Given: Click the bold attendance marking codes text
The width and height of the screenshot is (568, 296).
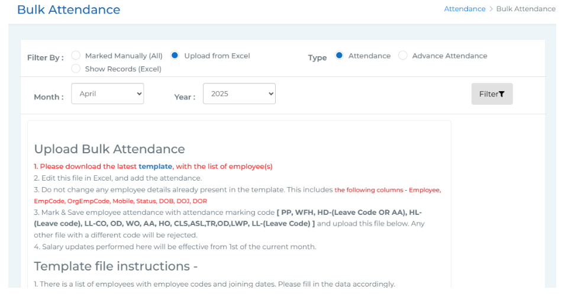Looking at the screenshot, I should click(x=349, y=212).
